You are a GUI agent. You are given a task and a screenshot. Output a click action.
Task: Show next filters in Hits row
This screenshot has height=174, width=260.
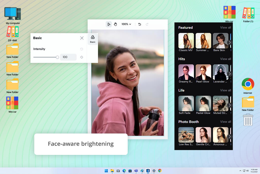click(230, 74)
